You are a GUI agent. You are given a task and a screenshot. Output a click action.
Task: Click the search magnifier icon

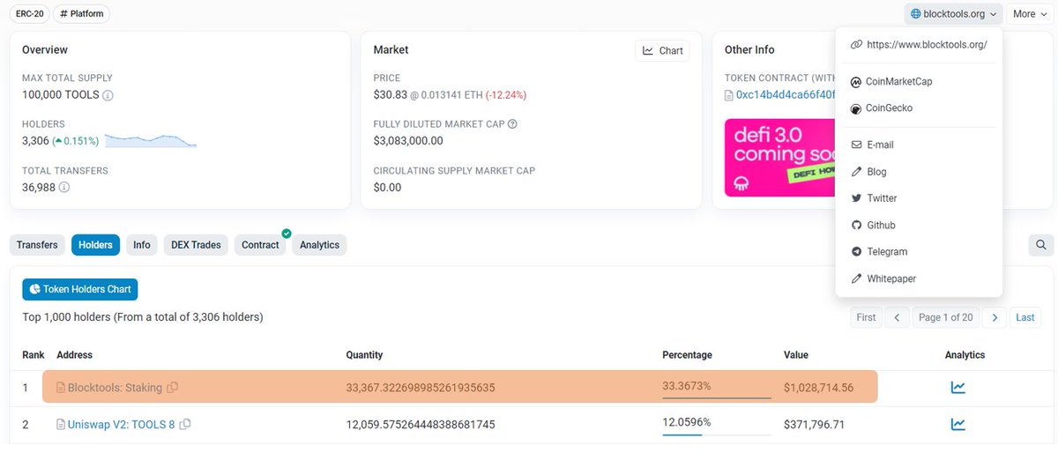(x=1041, y=245)
